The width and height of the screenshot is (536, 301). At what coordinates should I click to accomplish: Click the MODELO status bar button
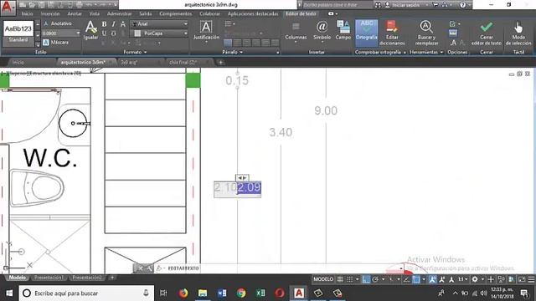tap(323, 279)
